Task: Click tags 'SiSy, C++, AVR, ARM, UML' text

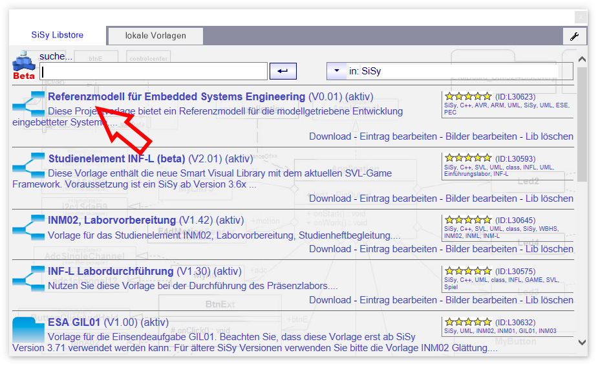Action: pyautogui.click(x=483, y=105)
